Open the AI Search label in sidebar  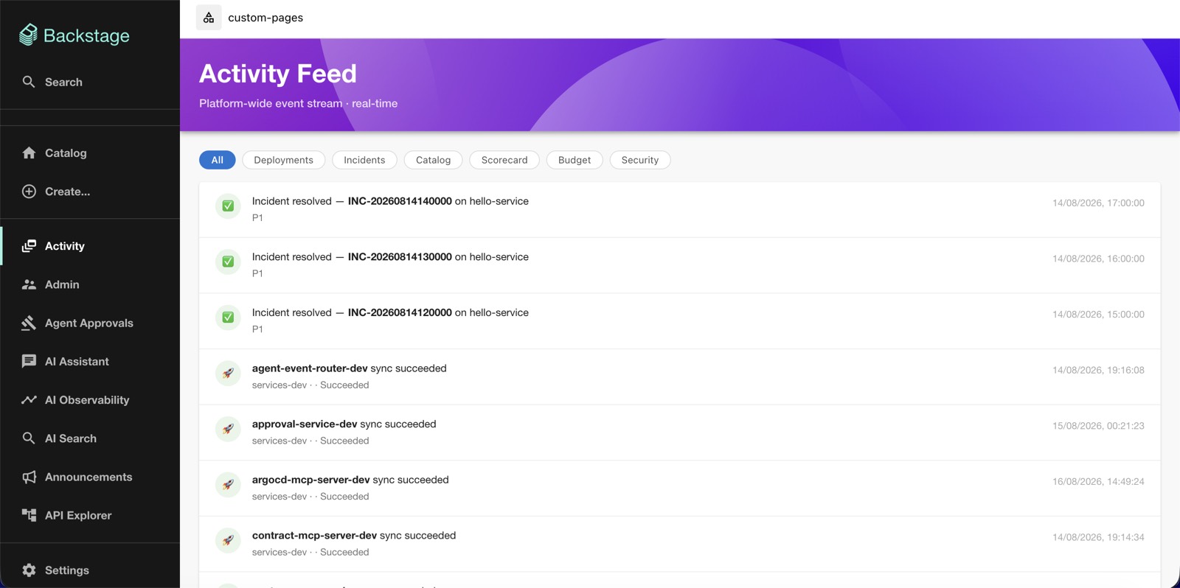71,438
